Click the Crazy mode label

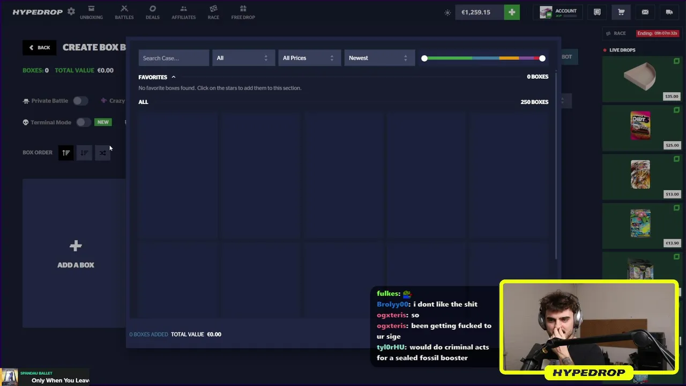tap(117, 101)
